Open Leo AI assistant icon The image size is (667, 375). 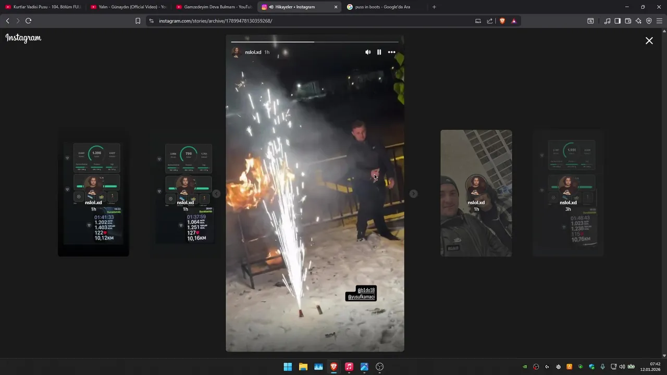tap(638, 21)
